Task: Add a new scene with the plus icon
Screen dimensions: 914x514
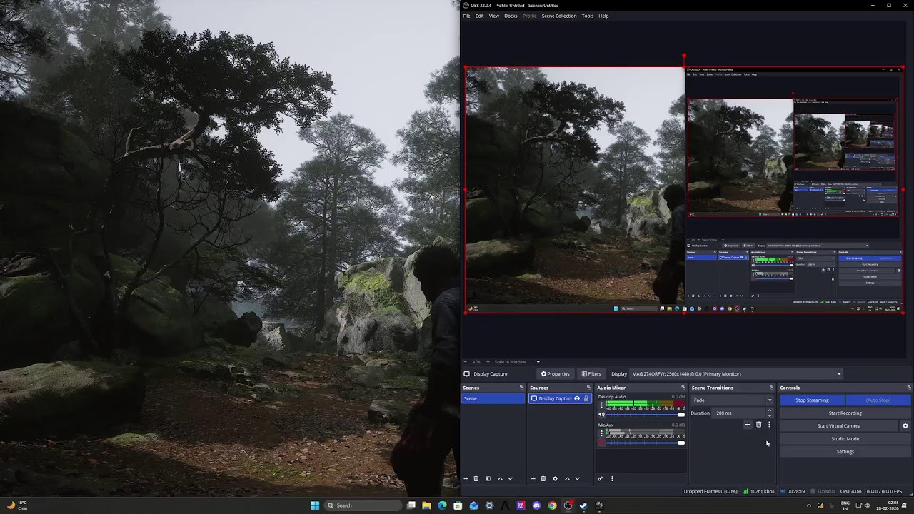Action: point(466,478)
